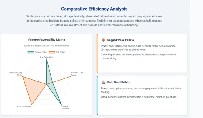The width and height of the screenshot is (203, 118).
Task: Click the Bagged Pellets data point at Storage Flexibility
Action: coord(61,104)
